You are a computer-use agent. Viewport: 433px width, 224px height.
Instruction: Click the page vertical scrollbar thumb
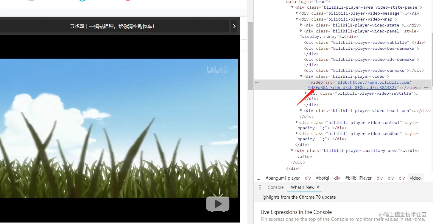[x=250, y=56]
